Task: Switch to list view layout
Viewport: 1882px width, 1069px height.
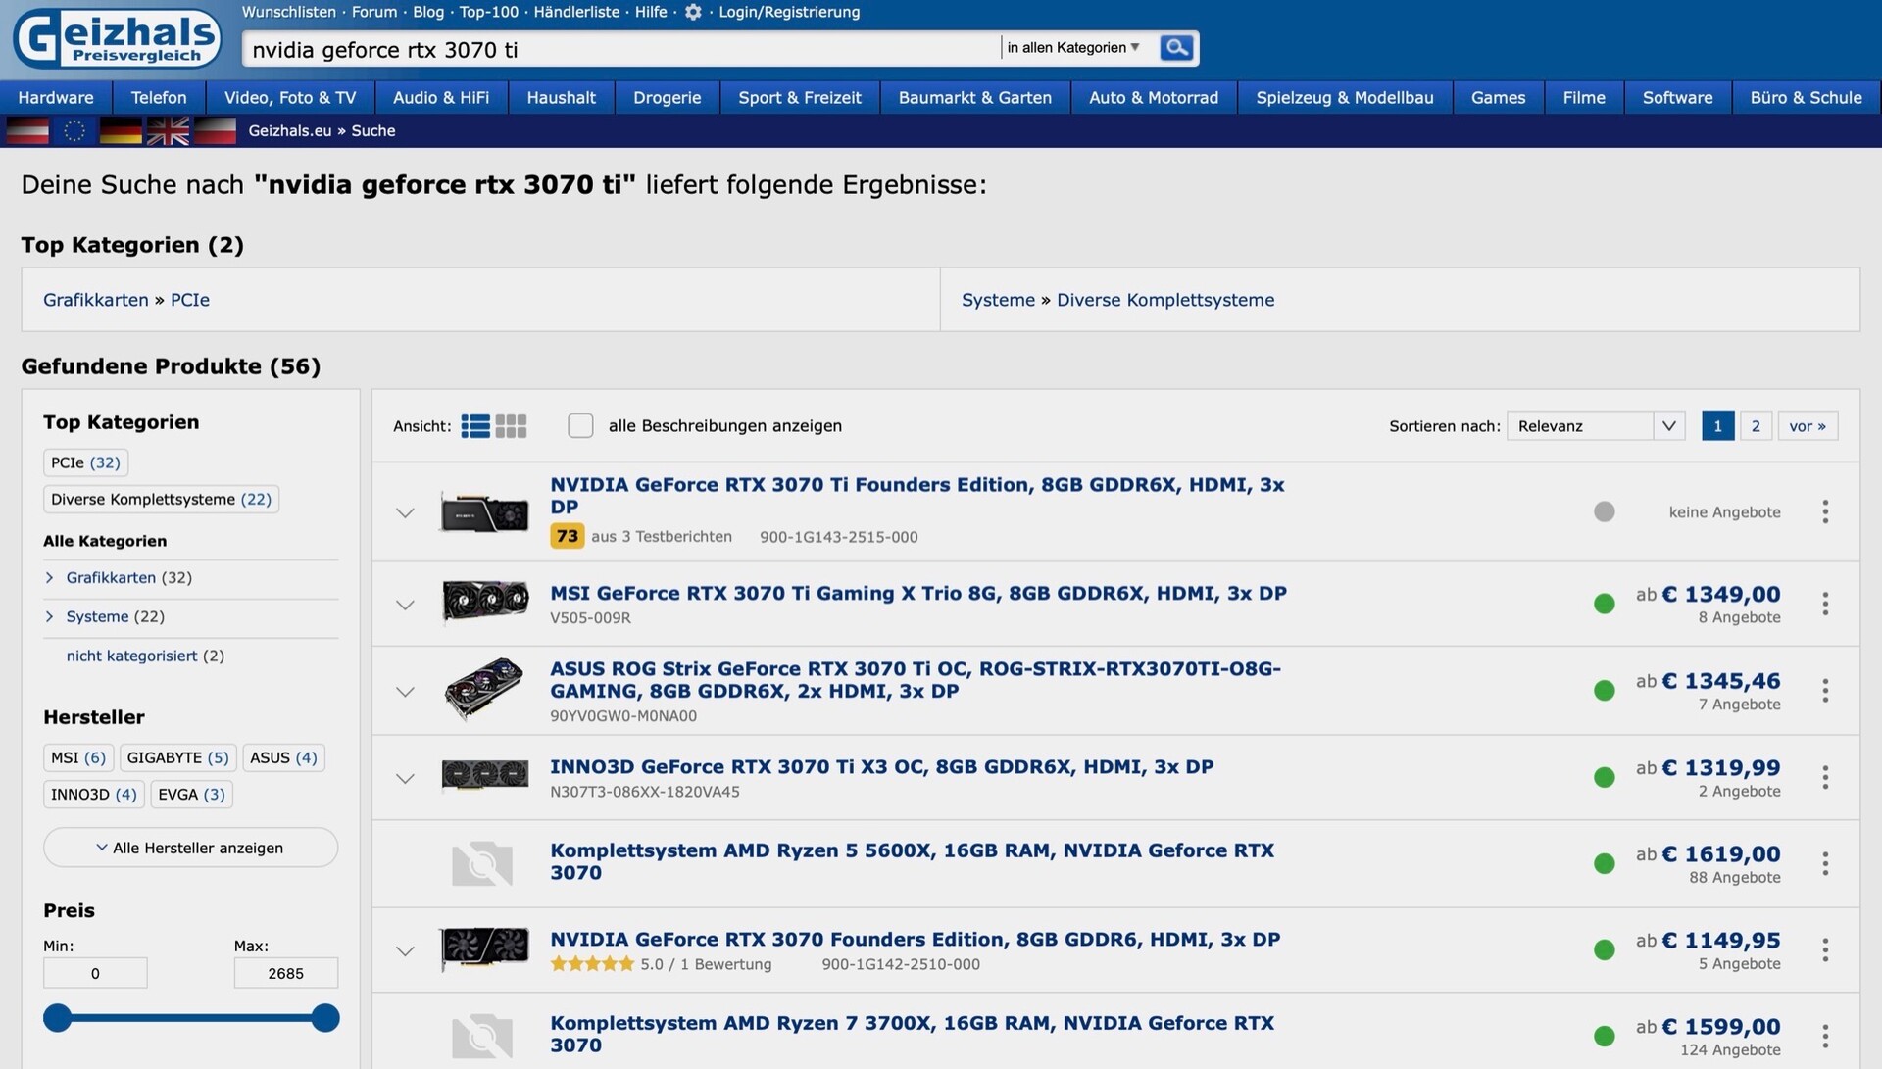Action: (x=475, y=426)
